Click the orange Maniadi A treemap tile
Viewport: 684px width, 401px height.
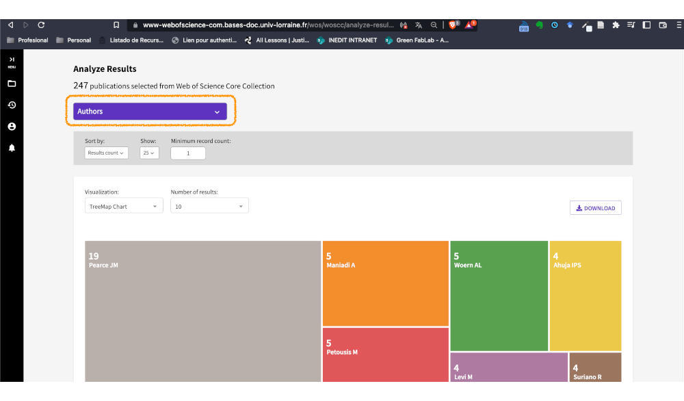[385, 283]
